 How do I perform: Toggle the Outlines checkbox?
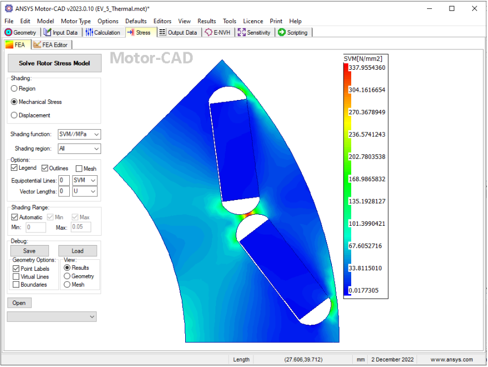pos(45,168)
